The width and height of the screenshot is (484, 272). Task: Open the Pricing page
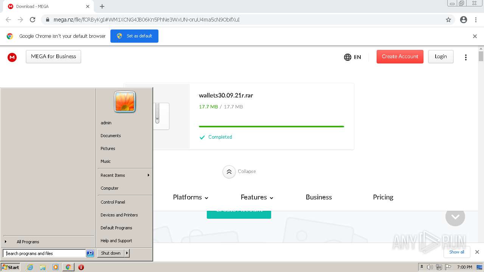pos(383,197)
